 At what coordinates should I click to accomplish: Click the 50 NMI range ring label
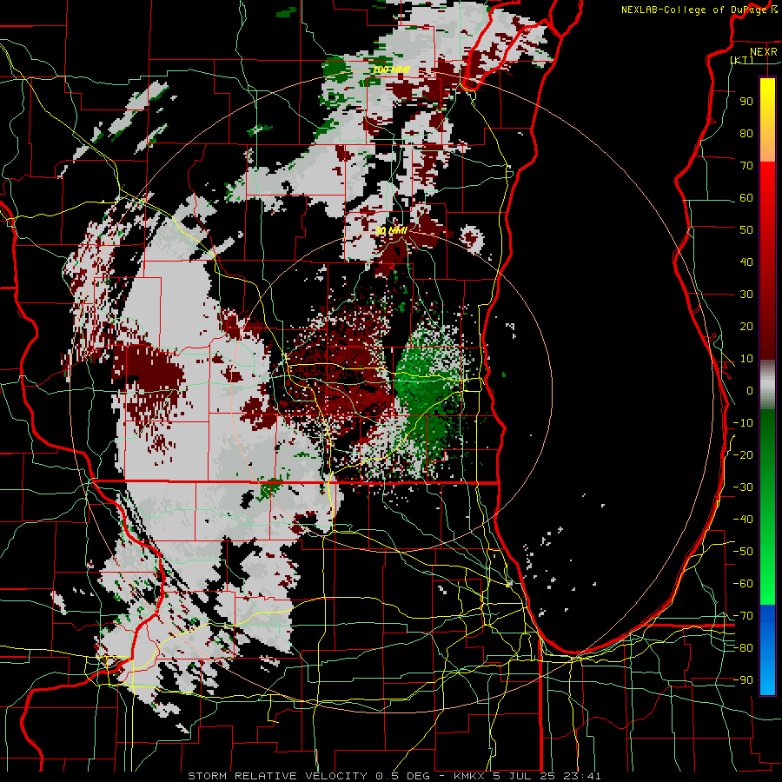tap(392, 230)
